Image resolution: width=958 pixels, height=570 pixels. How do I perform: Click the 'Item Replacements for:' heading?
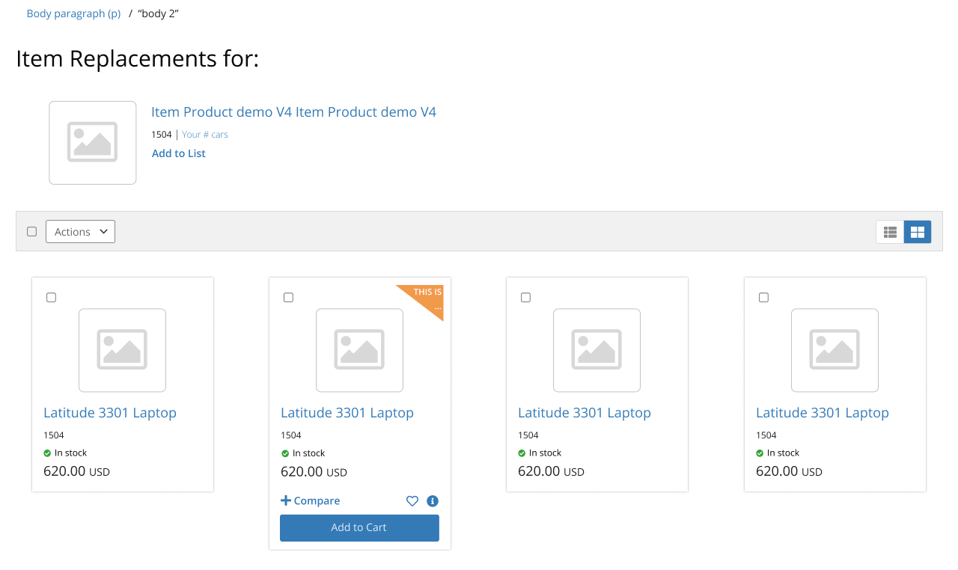[x=138, y=58]
